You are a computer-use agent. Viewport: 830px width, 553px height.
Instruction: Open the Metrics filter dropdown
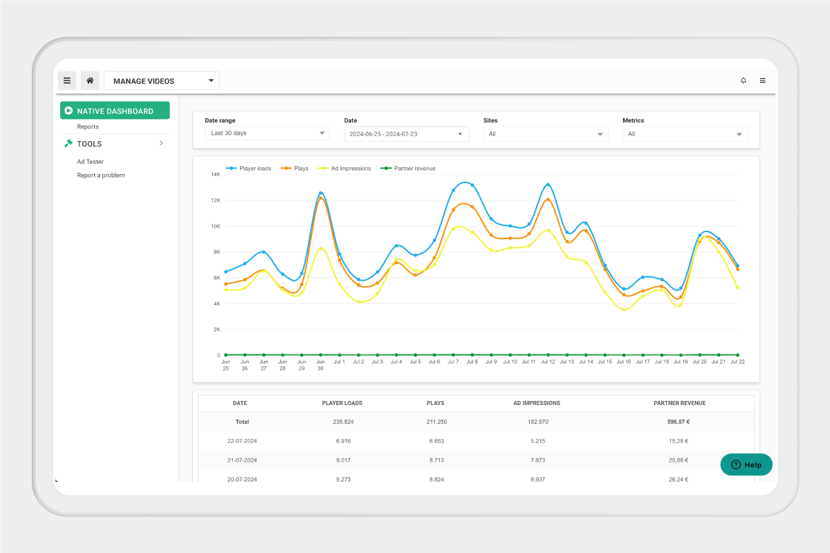(x=685, y=134)
